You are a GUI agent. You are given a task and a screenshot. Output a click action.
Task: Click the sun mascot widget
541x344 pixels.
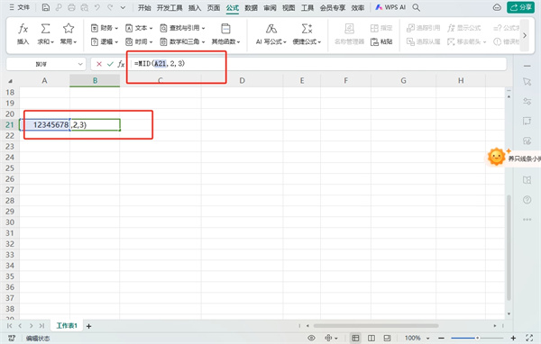click(496, 157)
